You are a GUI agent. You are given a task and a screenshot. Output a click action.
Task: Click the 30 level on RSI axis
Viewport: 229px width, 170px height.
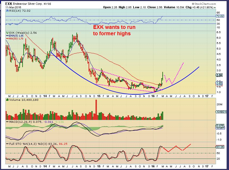click(x=218, y=24)
